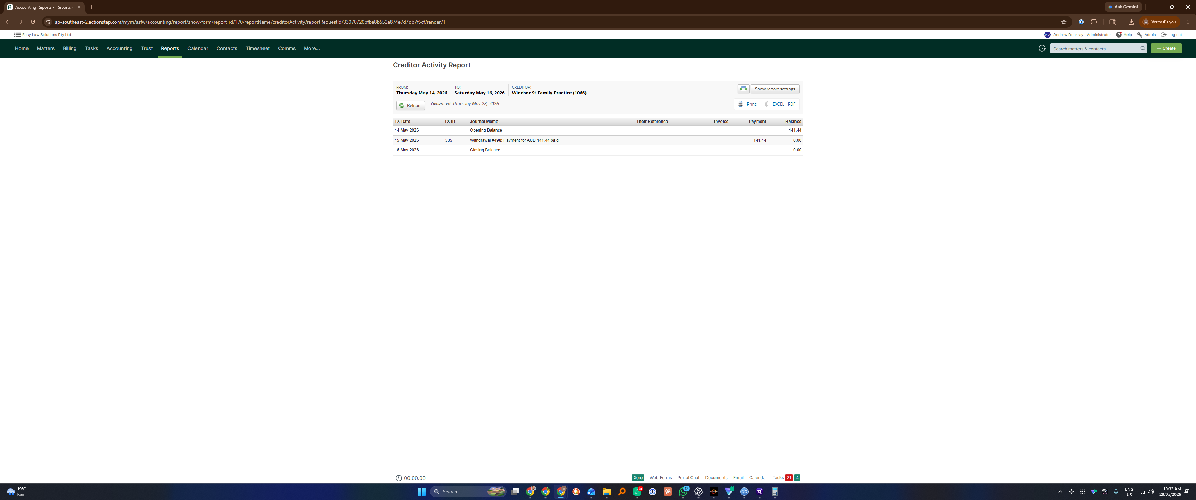The width and height of the screenshot is (1196, 500).
Task: Click the Reload report button
Action: coord(410,105)
